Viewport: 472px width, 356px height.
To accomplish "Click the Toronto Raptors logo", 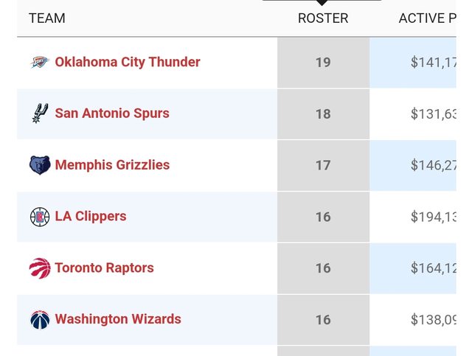I will (x=40, y=268).
